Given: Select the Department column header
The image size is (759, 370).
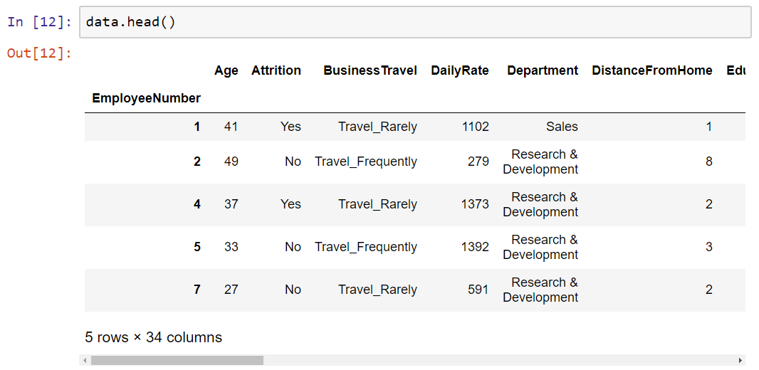Looking at the screenshot, I should coord(542,70).
